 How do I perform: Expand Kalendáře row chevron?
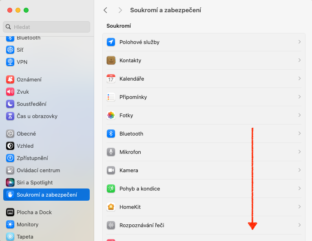click(299, 79)
